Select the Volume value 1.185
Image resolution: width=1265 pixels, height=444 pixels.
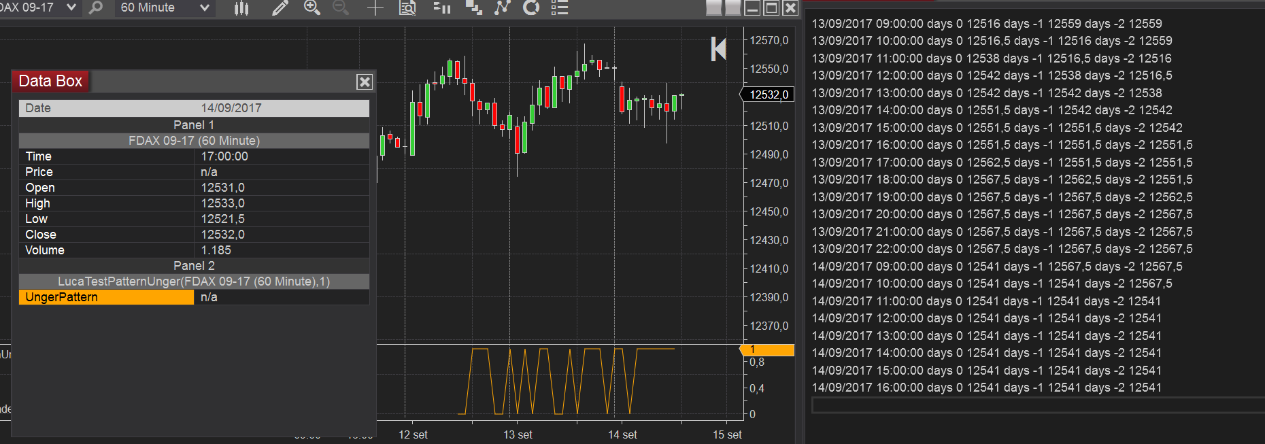coord(216,250)
